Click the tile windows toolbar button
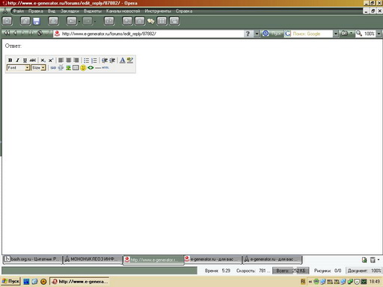Image resolution: width=383 pixels, height=287 pixels. click(x=162, y=21)
